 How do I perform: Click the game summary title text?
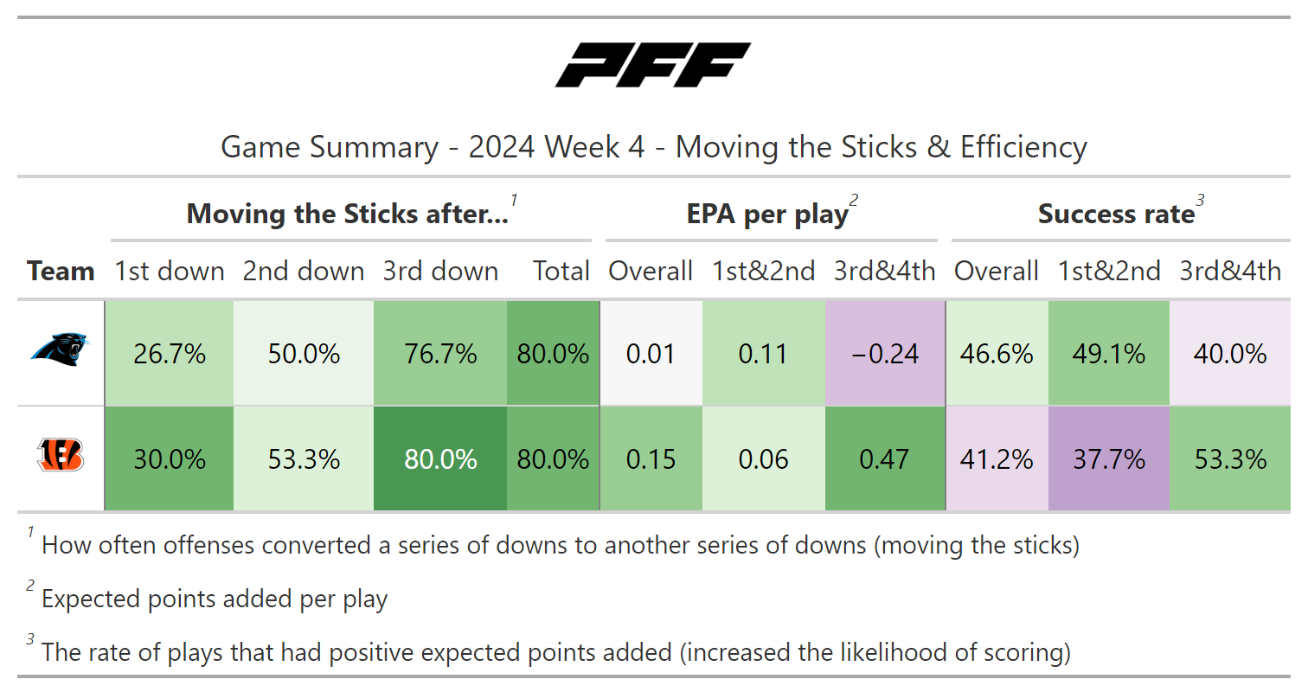tap(653, 147)
